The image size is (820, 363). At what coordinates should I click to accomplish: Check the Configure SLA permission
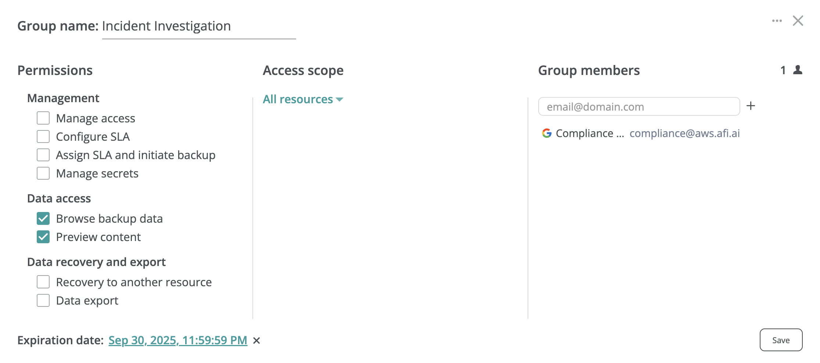point(43,137)
